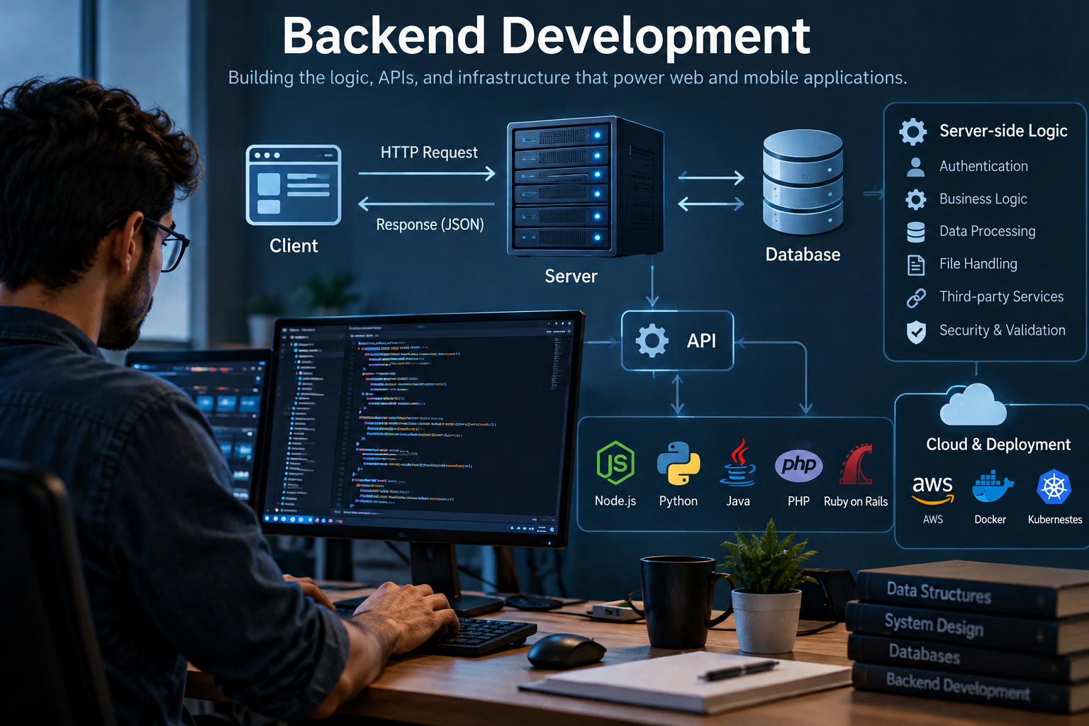This screenshot has width=1089, height=726.
Task: Click the Database cylinder icon
Action: click(803, 182)
